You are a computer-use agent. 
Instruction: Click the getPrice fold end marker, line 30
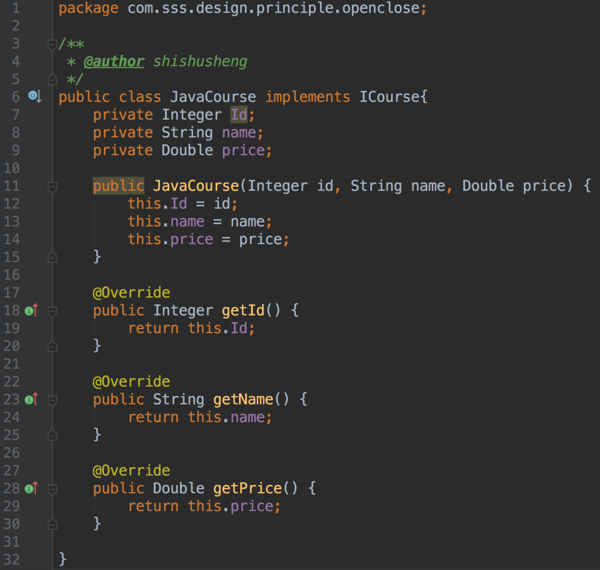(52, 524)
